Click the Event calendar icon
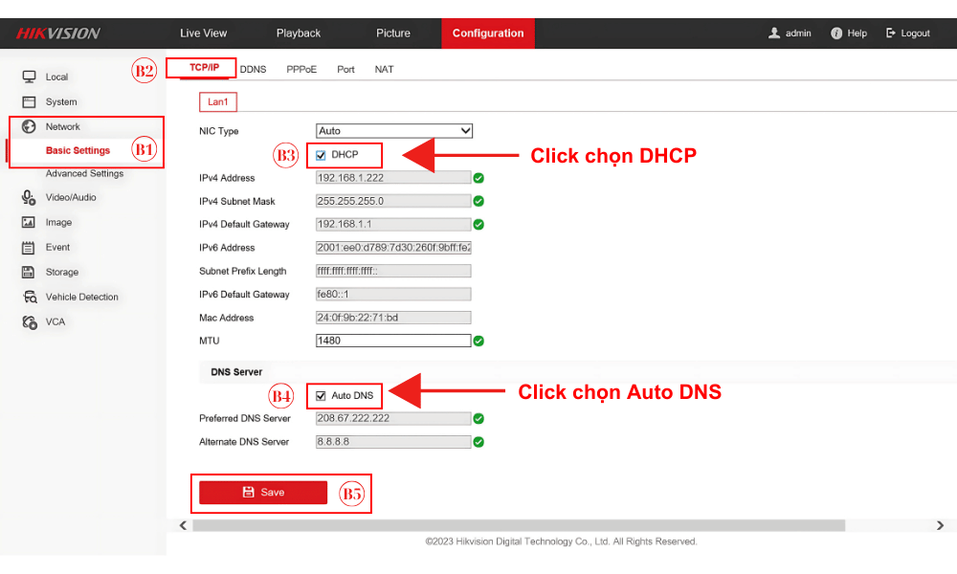Image resolution: width=957 pixels, height=574 pixels. [x=29, y=247]
